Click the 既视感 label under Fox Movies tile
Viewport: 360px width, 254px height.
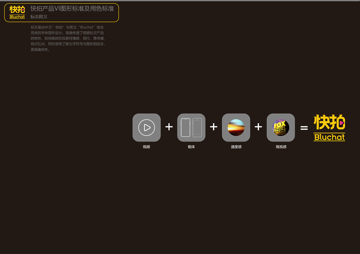281,147
